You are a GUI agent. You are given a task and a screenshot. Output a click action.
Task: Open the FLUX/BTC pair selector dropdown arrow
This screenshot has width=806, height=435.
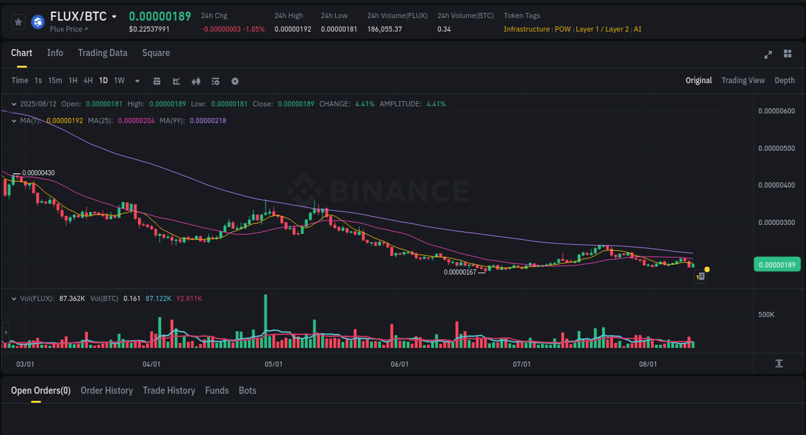coord(114,17)
